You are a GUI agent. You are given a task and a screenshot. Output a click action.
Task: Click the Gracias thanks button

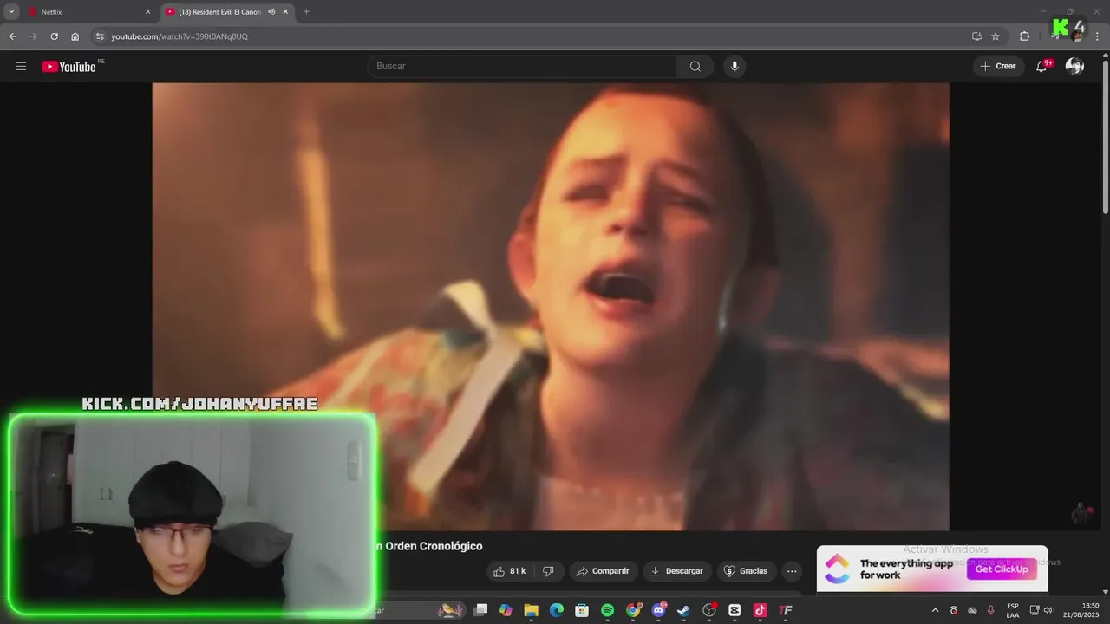[746, 571]
